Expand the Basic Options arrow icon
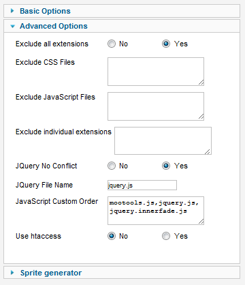Screen dimensions: 245x285 click(12, 11)
